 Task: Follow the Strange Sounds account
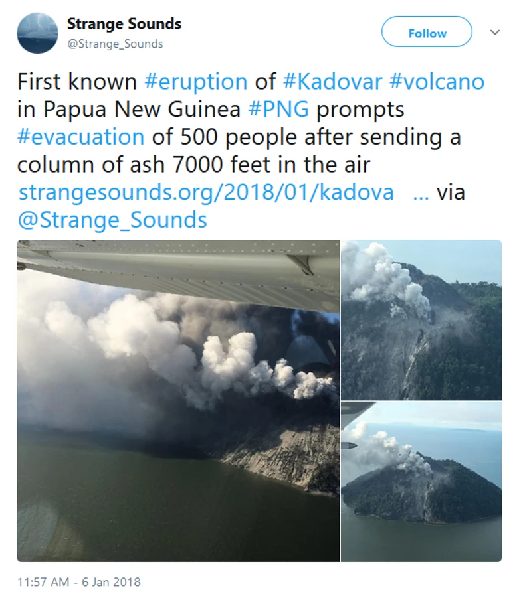click(x=427, y=32)
